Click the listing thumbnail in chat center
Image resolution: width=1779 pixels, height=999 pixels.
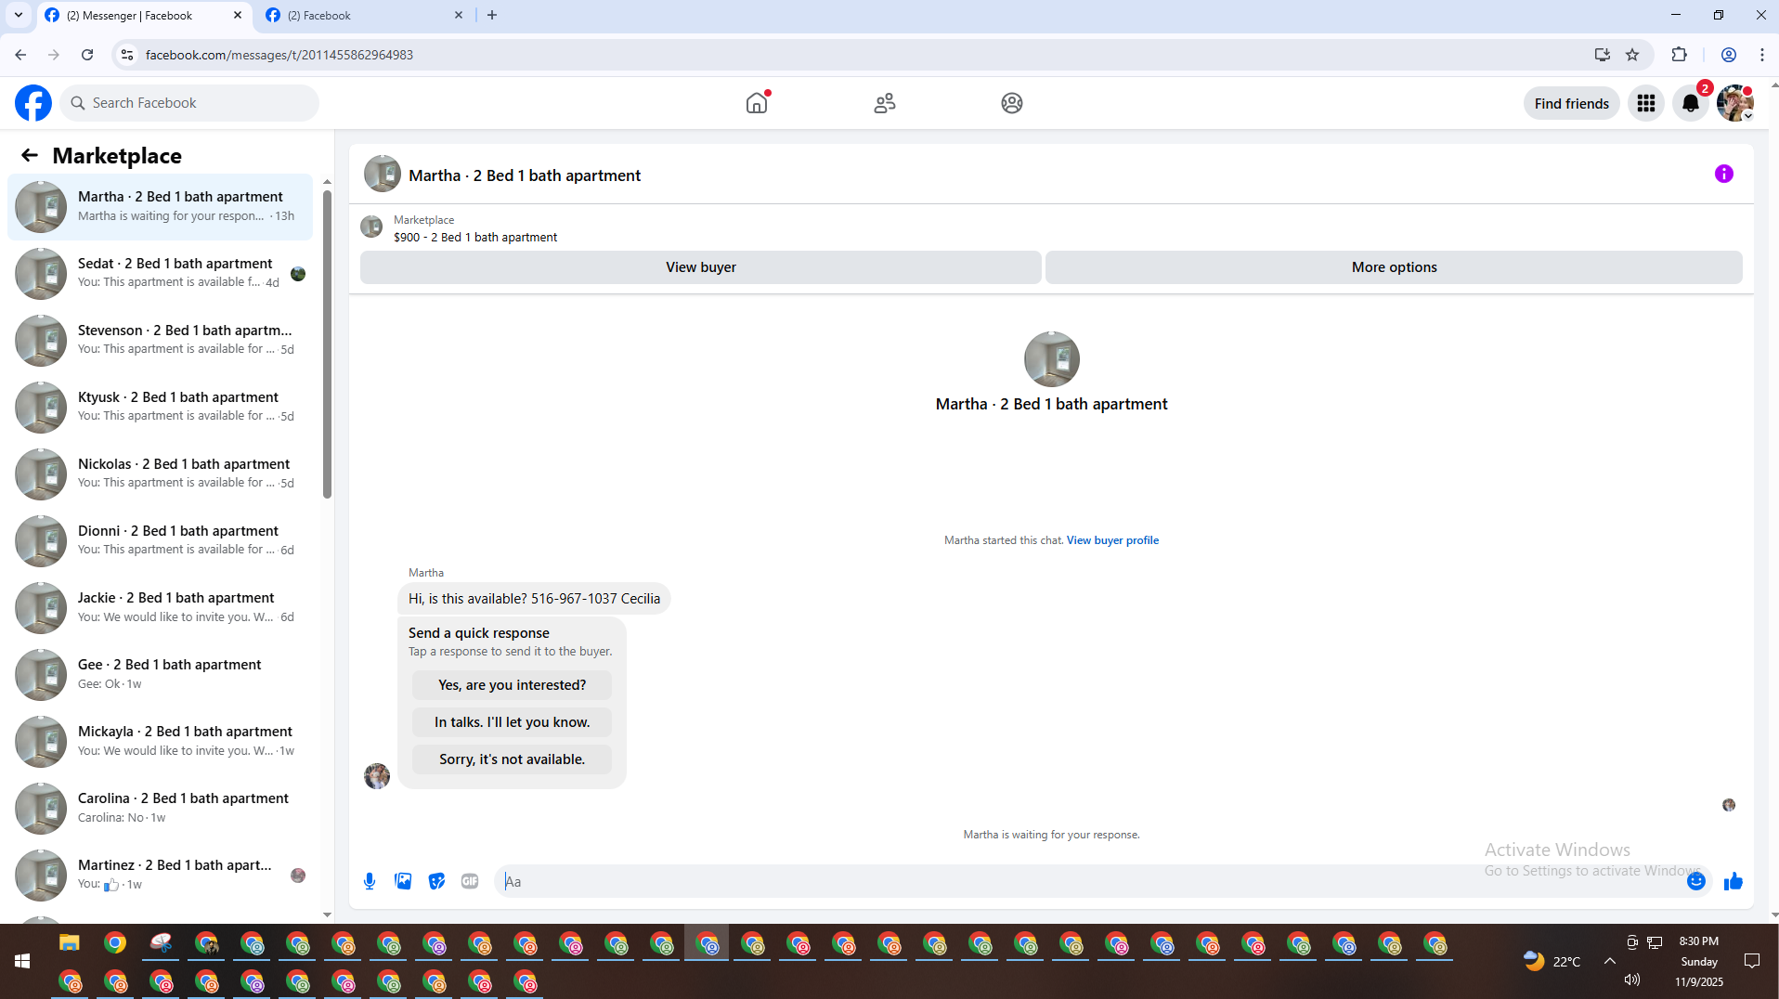[1051, 359]
